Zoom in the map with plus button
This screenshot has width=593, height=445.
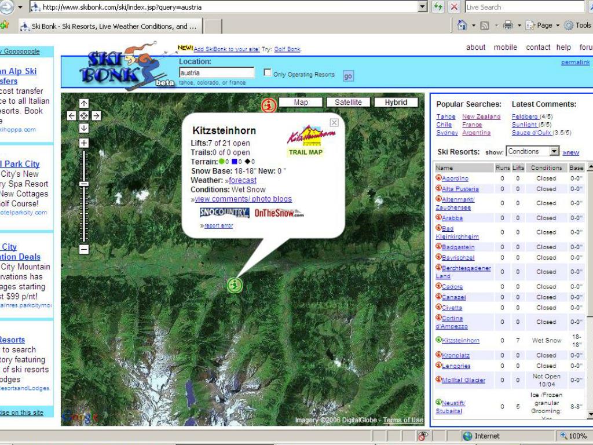tap(84, 143)
